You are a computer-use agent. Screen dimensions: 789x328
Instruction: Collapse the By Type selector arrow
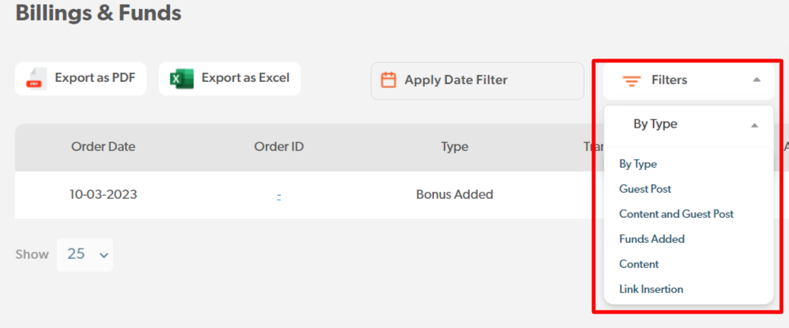tap(753, 125)
